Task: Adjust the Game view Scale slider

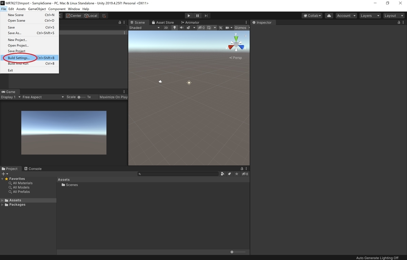Action: 81,97
